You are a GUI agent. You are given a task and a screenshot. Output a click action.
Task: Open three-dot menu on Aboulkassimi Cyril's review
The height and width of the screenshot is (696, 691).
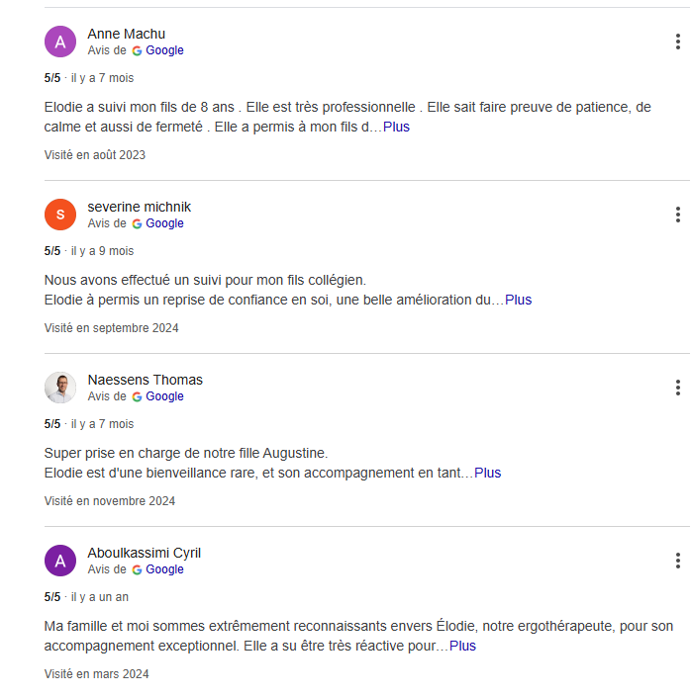tap(677, 561)
